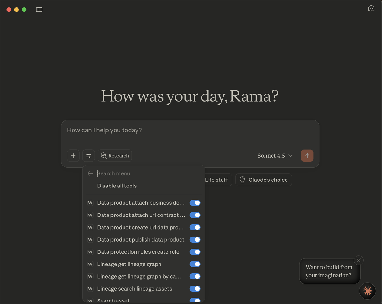Click the plus attachment icon
The width and height of the screenshot is (382, 304).
[x=73, y=156]
